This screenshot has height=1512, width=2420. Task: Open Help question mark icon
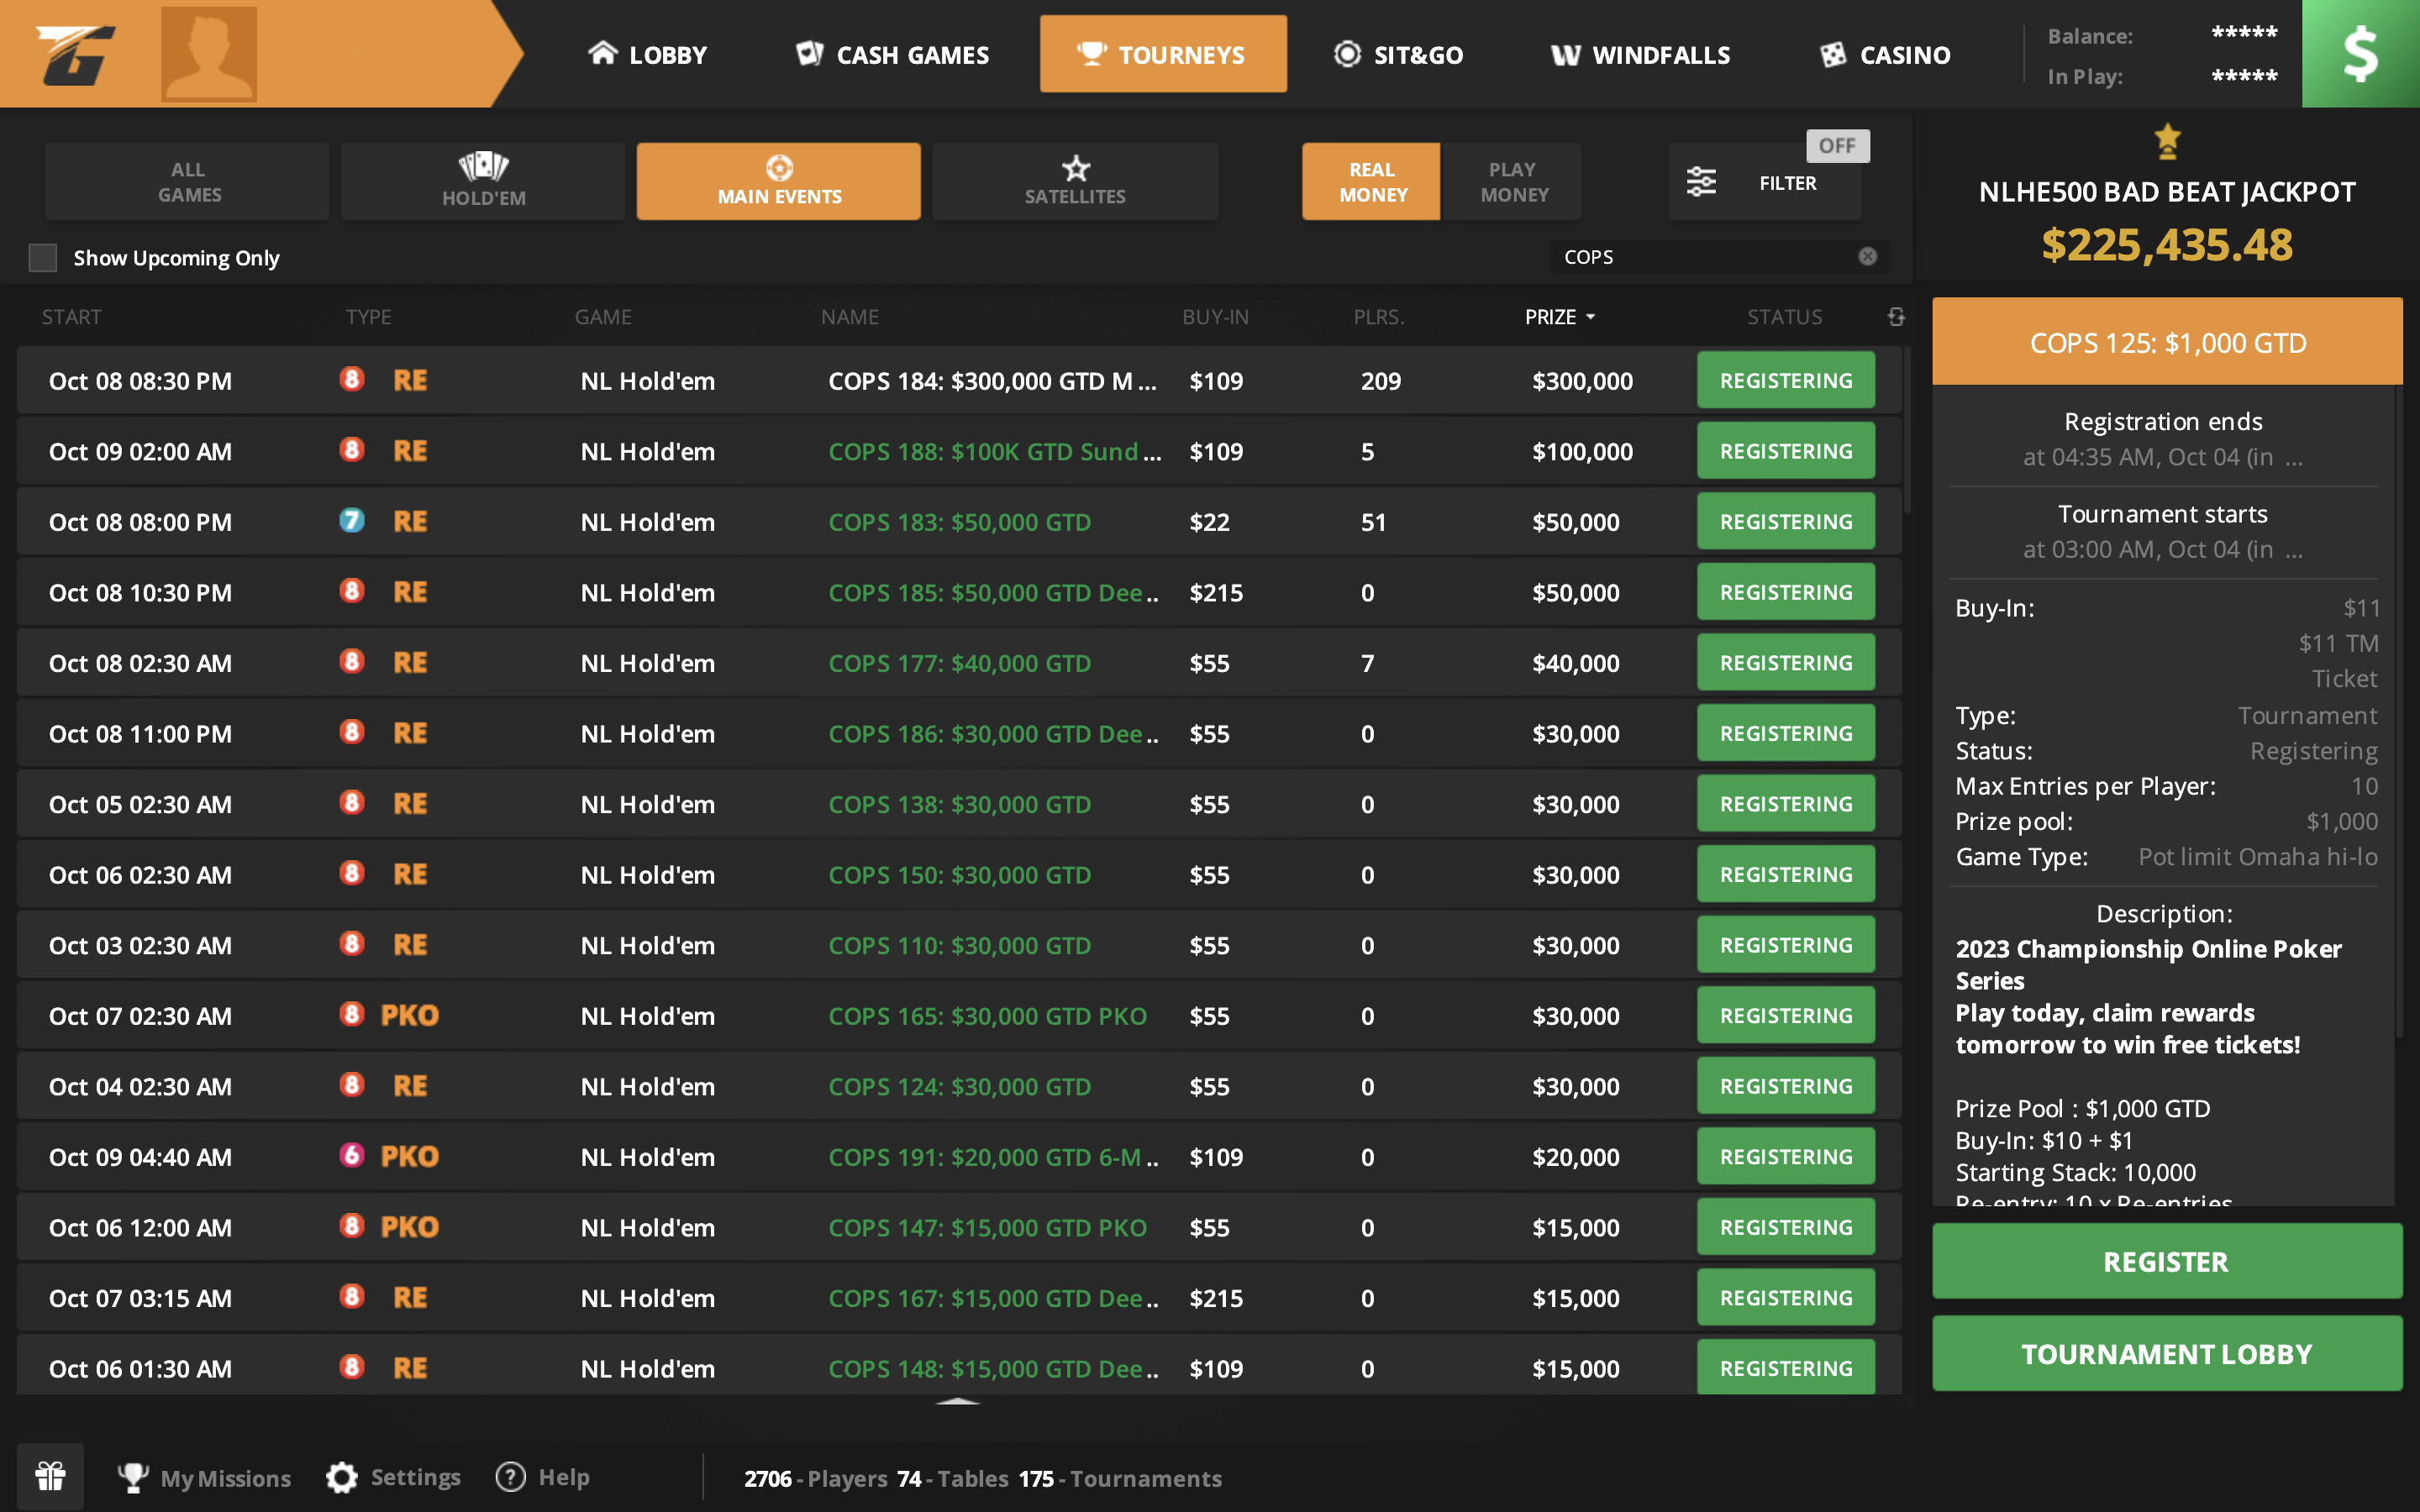tap(511, 1477)
